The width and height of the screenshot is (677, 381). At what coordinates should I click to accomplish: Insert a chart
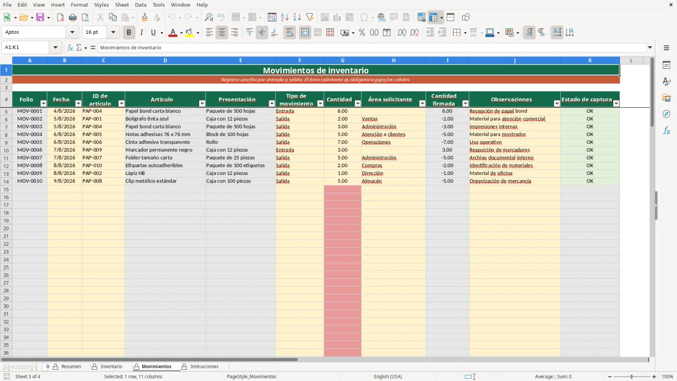point(337,17)
